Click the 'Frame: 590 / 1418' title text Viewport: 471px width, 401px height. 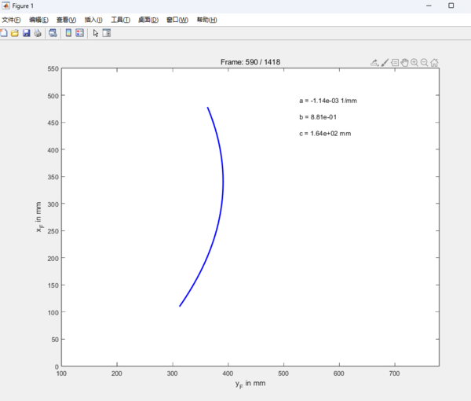tap(250, 62)
